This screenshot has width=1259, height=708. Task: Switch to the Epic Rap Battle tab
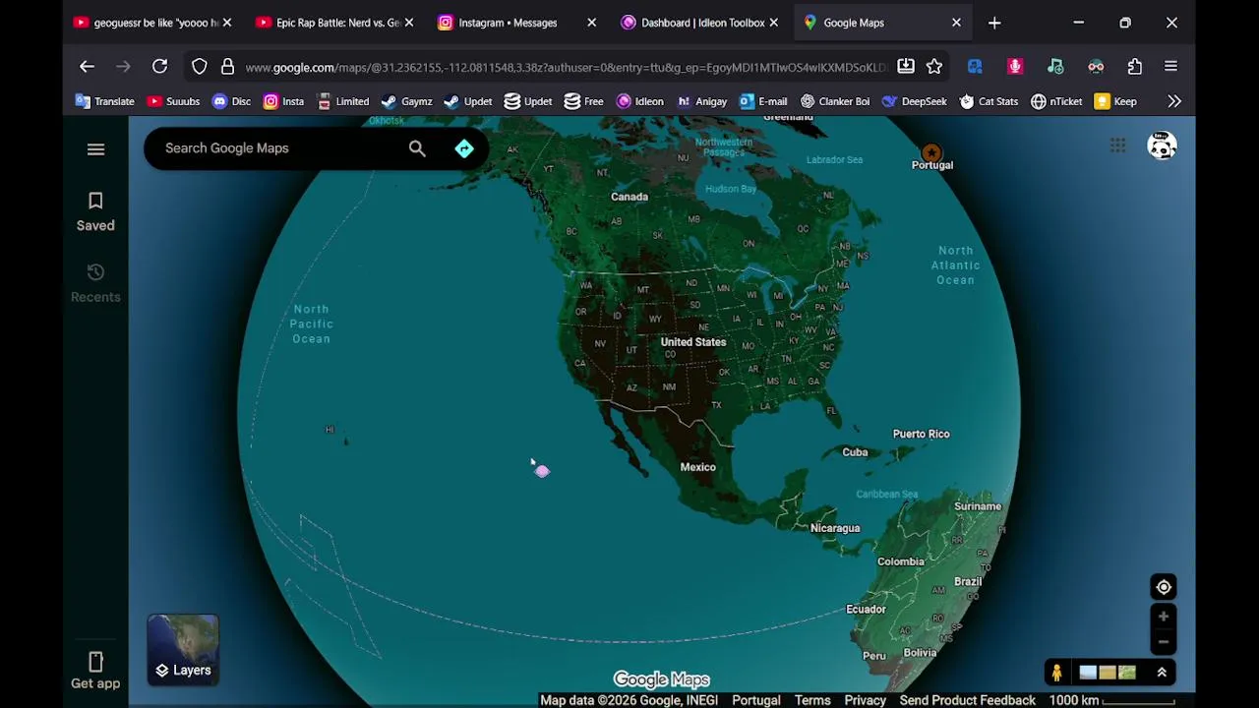pyautogui.click(x=328, y=23)
